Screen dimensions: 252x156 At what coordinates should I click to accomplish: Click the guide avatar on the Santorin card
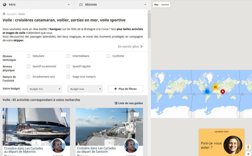131,146
